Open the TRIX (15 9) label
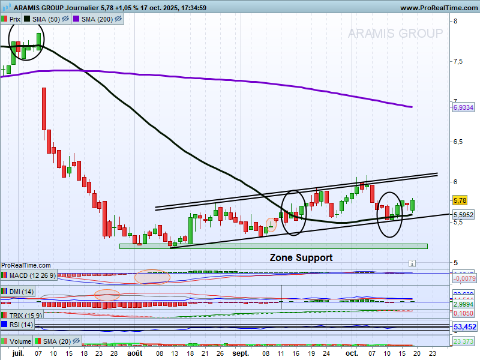Viewport: 480px width, 360px height. [x=26, y=316]
